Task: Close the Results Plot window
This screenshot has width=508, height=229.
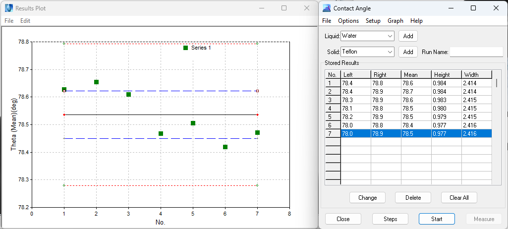Action: point(307,8)
